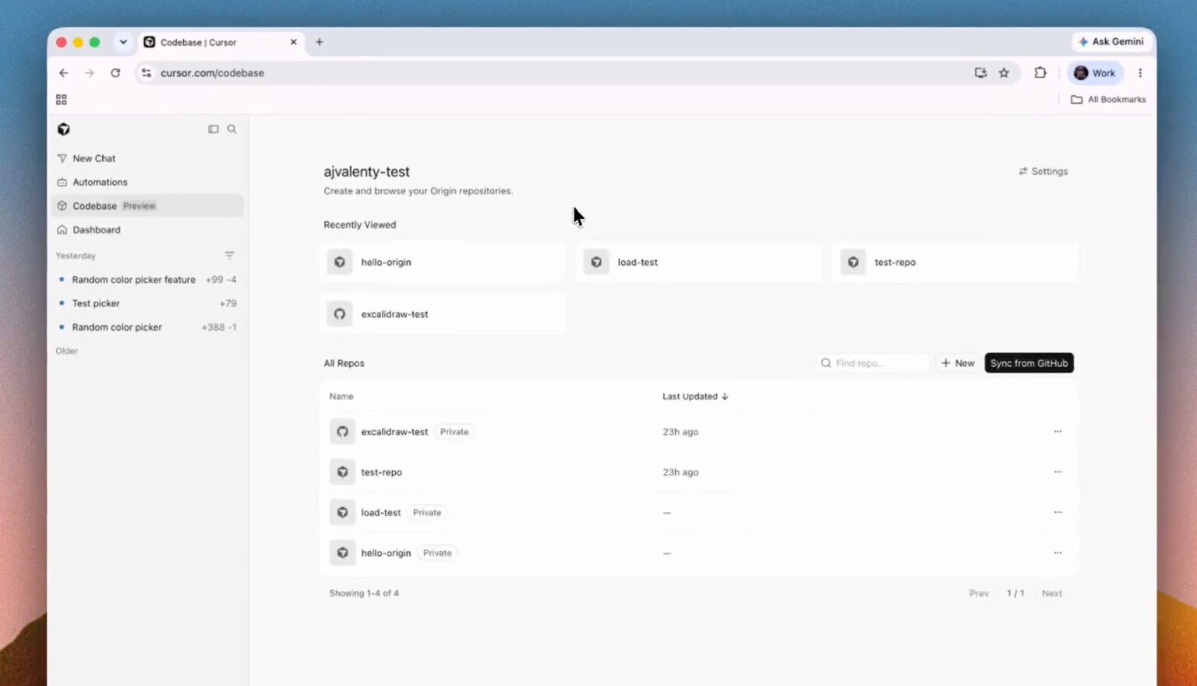This screenshot has width=1197, height=686.
Task: Open excalidraw-test in the All Repos table
Action: [394, 432]
